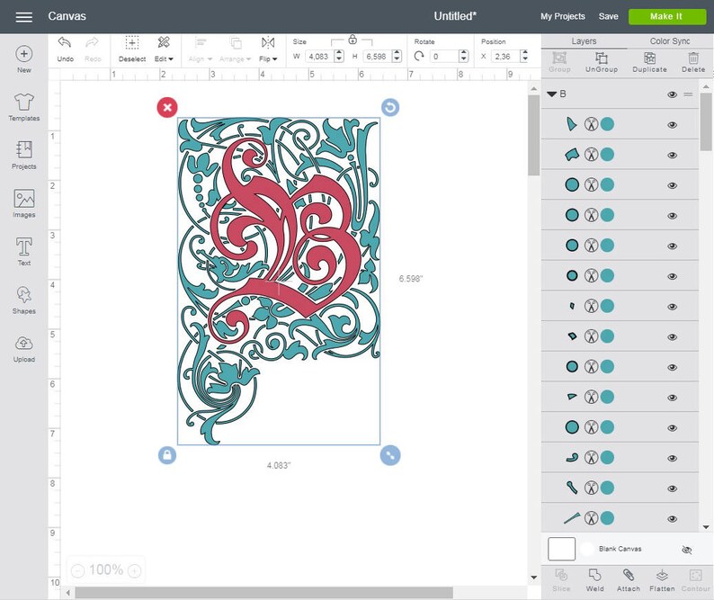Open My Projects
714x600 pixels.
562,16
